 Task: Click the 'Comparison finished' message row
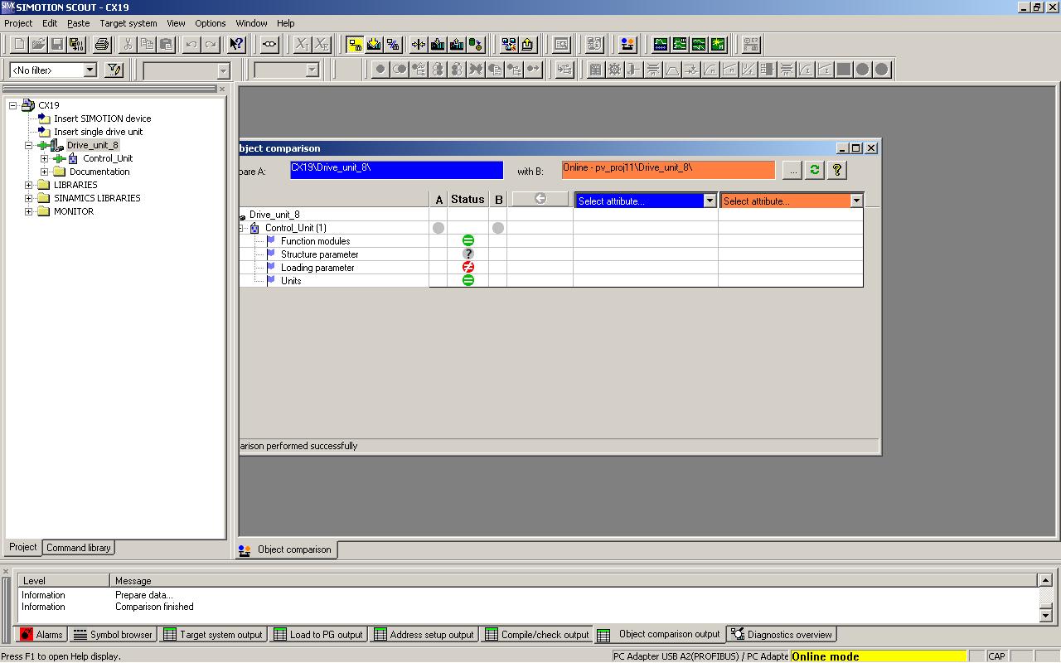pyautogui.click(x=527, y=607)
